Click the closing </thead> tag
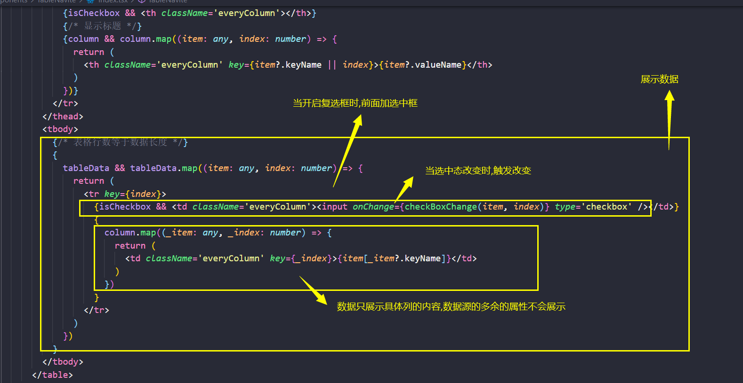The image size is (743, 383). [63, 117]
